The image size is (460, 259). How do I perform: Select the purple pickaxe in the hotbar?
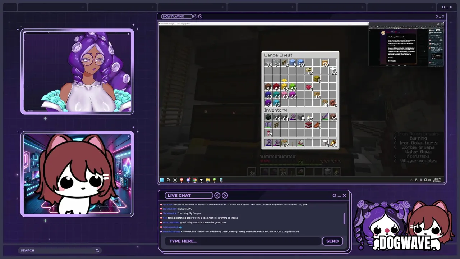(268, 143)
